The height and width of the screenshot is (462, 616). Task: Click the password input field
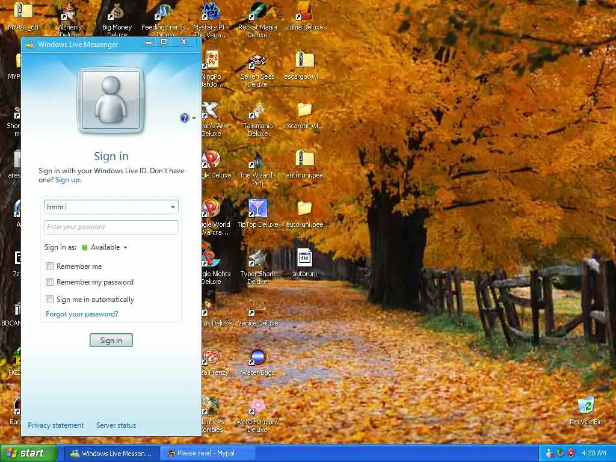tap(111, 227)
